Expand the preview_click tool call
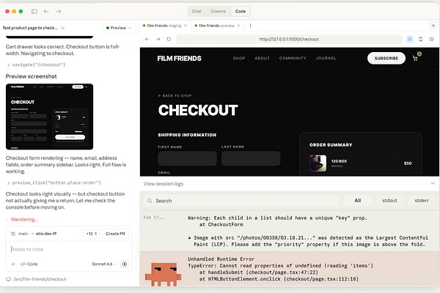 (x=54, y=183)
